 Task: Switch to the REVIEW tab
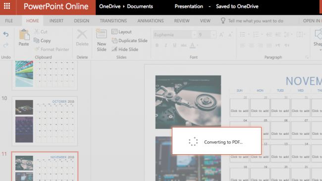[x=182, y=21]
